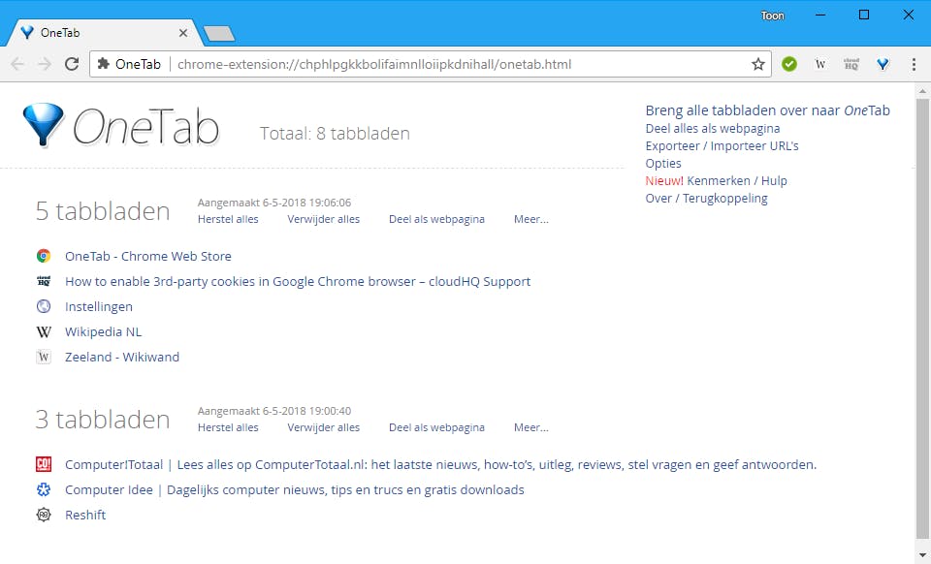Click the large OneTab funnel logo
The image size is (931, 564).
(x=43, y=125)
